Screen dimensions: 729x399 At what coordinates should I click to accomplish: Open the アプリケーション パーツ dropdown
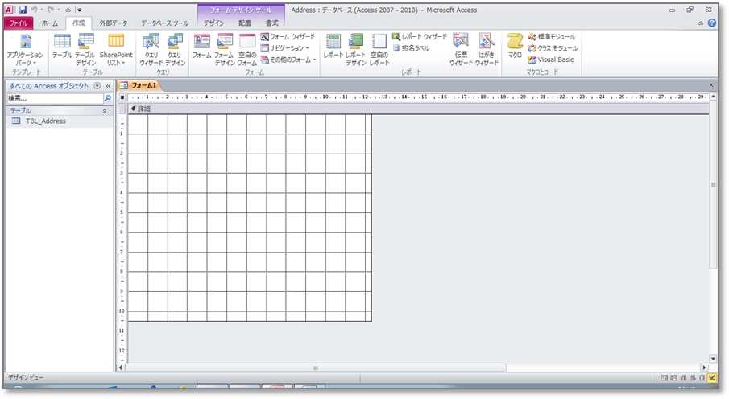(25, 50)
